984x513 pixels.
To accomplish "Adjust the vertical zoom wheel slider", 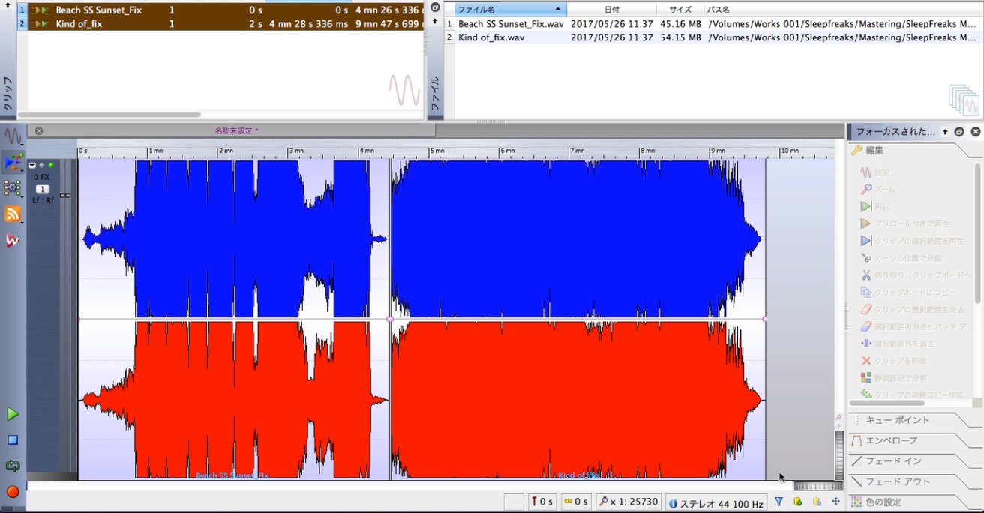I will click(x=840, y=455).
